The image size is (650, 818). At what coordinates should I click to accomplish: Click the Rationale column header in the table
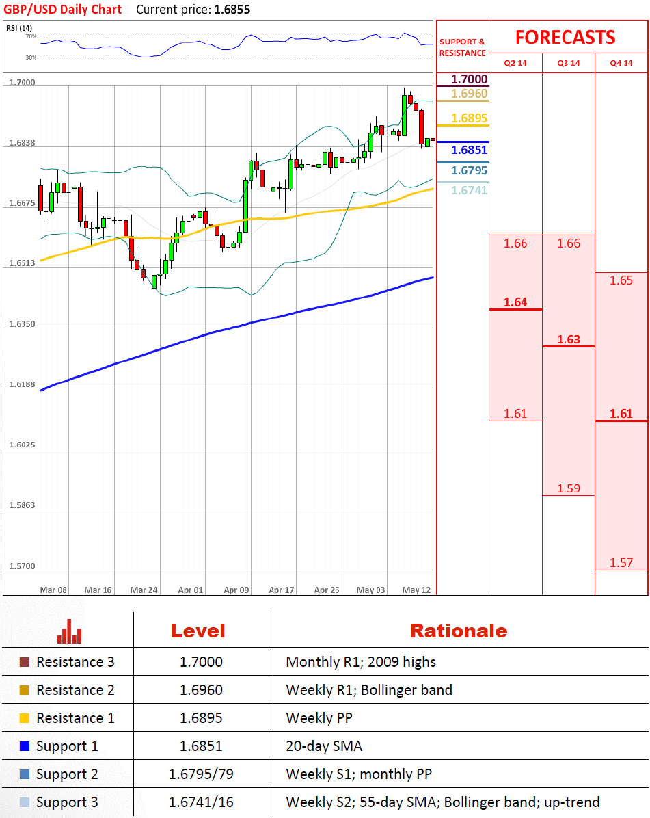click(459, 631)
